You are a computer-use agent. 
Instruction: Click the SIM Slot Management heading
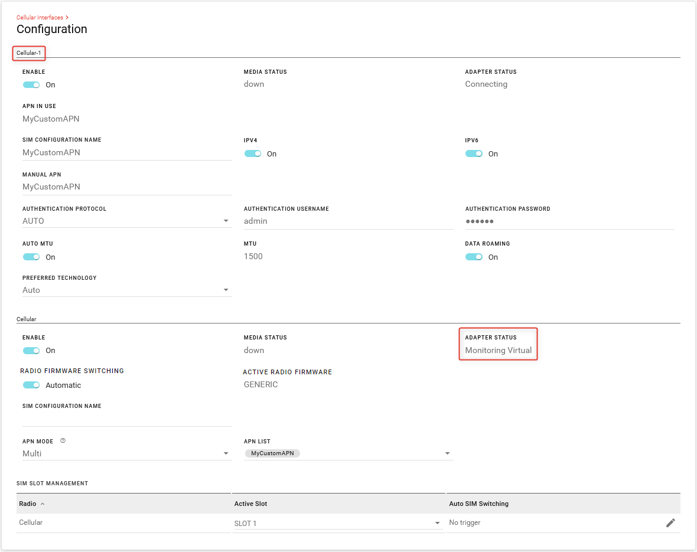tap(53, 483)
